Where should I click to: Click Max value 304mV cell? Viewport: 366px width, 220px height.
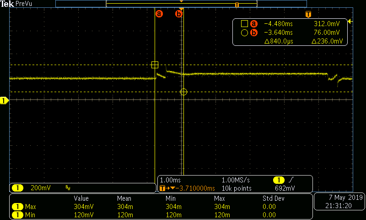tap(84, 207)
